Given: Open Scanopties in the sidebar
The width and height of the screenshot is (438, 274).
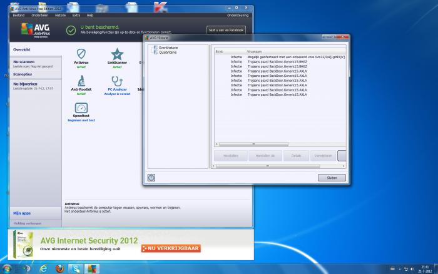Looking at the screenshot, I should click(x=23, y=74).
